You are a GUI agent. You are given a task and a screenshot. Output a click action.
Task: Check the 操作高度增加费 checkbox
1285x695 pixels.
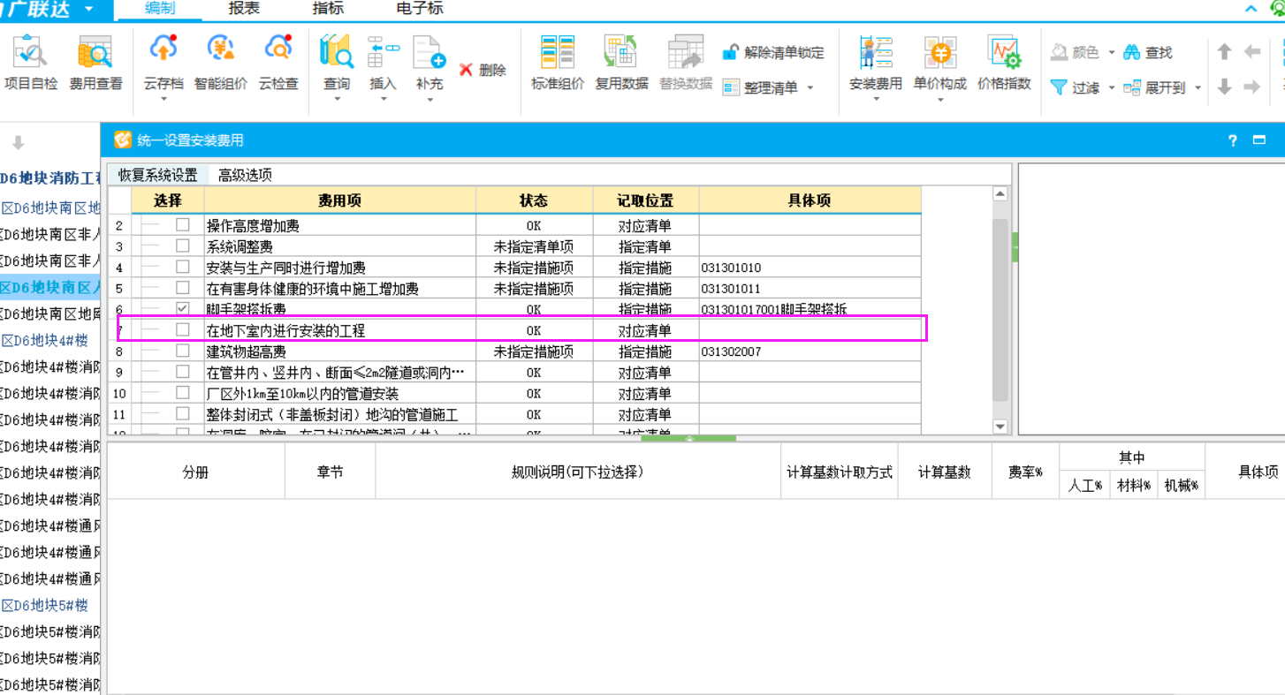(182, 225)
